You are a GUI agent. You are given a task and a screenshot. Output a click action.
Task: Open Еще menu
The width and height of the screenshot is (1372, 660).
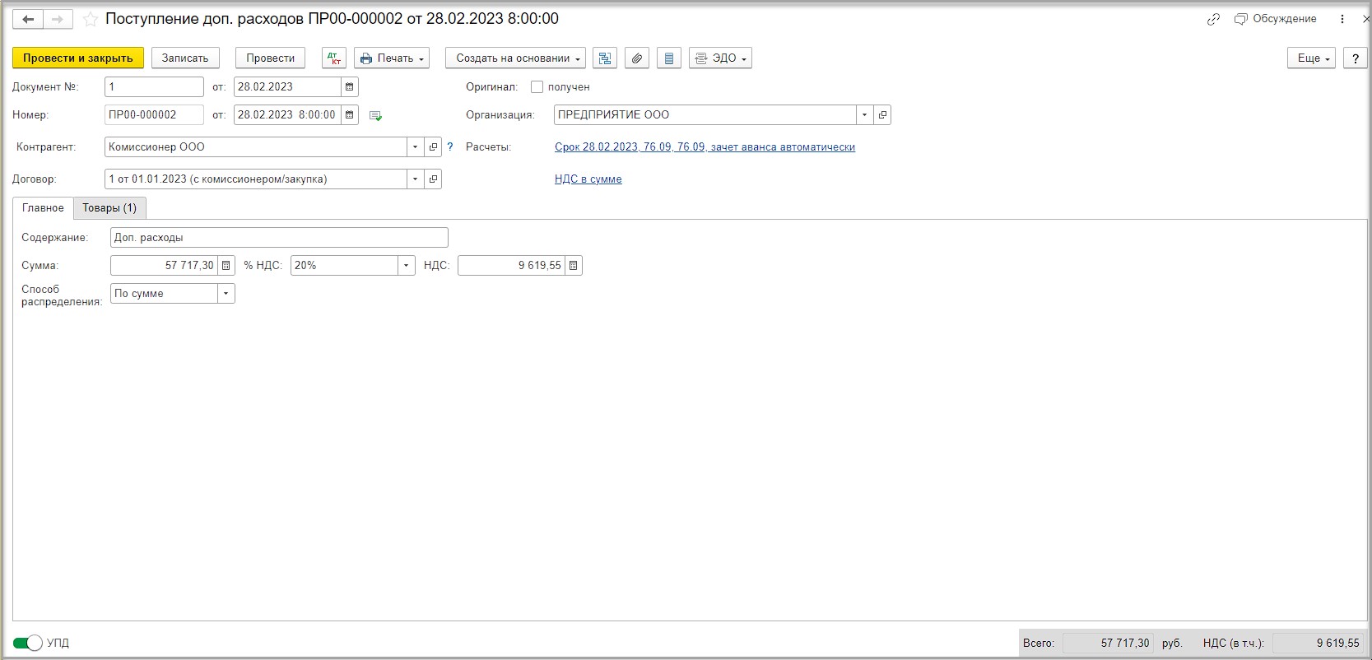[x=1311, y=58]
